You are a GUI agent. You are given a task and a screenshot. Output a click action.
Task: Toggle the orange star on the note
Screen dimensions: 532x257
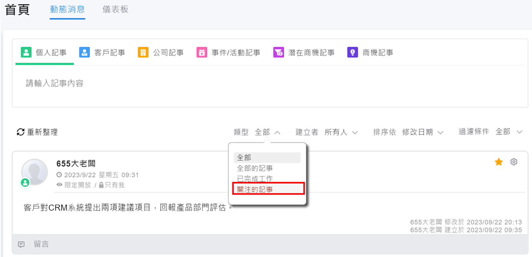498,162
